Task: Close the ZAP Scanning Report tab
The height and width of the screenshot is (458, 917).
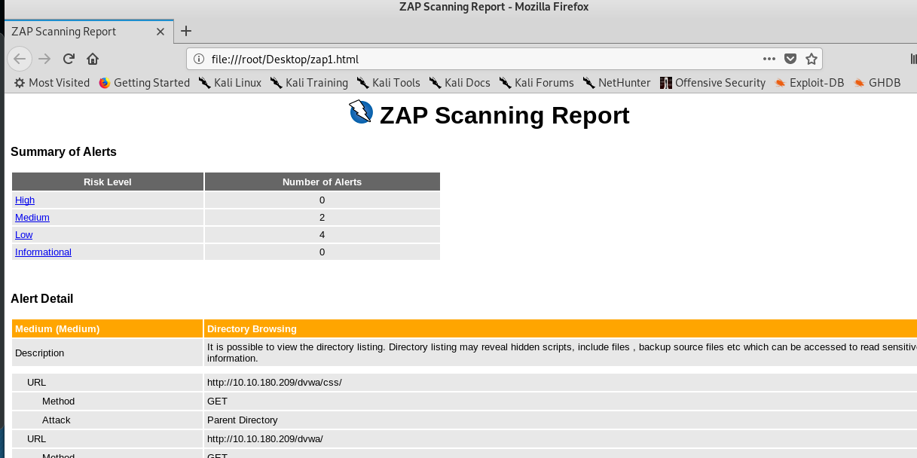Action: click(160, 32)
